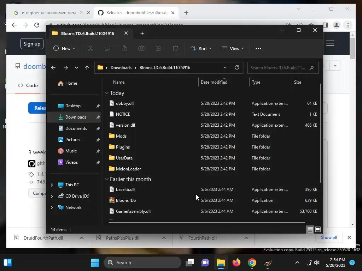
Task: Open the New dropdown in Explorer
Action: click(x=64, y=48)
